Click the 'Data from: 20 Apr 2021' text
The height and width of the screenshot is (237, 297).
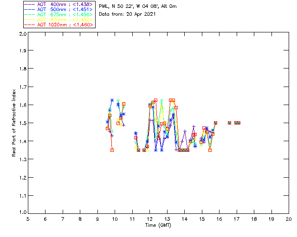click(128, 14)
